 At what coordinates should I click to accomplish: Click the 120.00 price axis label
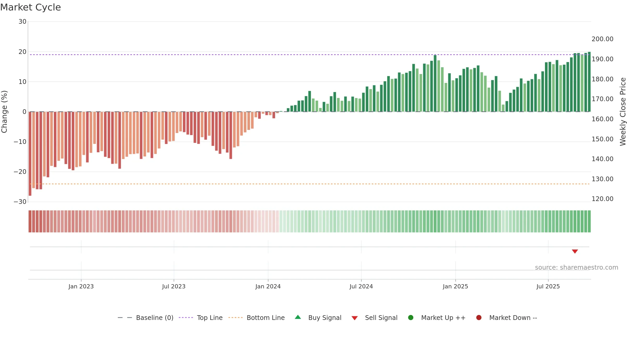point(602,199)
